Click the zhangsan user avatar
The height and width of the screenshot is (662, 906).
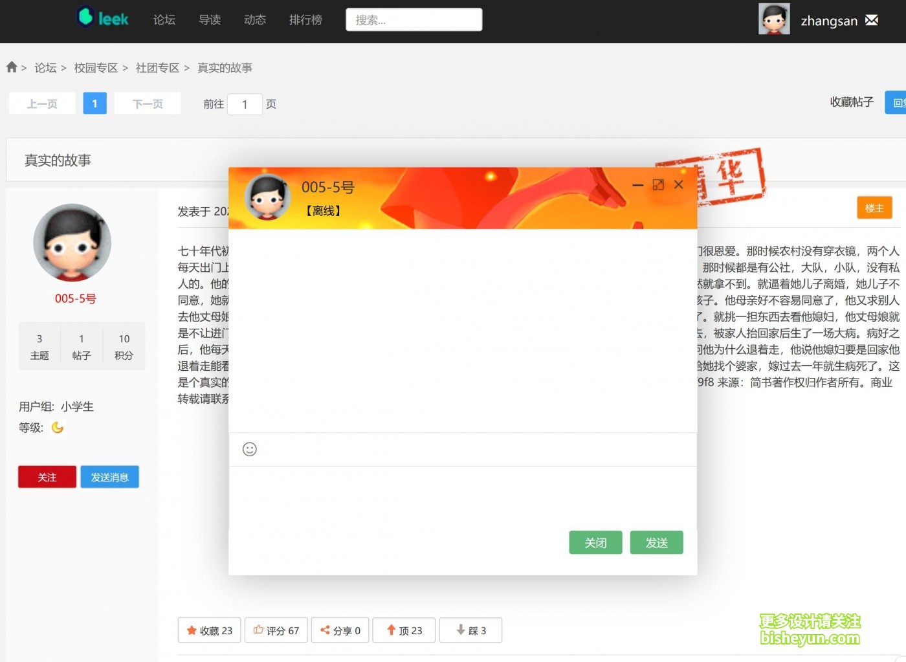pos(774,19)
